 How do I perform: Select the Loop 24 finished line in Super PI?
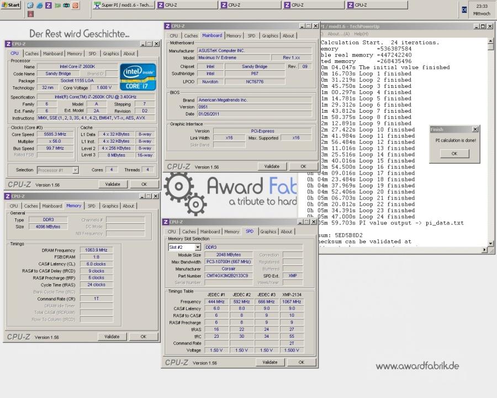tap(361, 217)
